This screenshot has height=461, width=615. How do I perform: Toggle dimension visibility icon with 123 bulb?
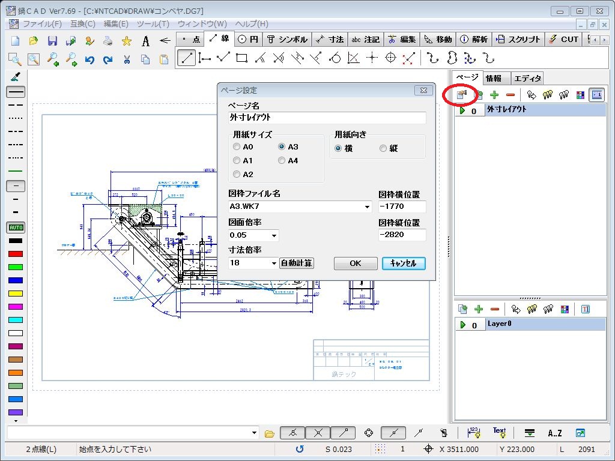[474, 432]
